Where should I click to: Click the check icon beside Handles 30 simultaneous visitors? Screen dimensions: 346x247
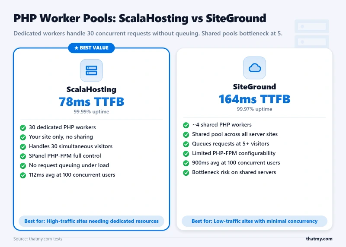coord(23,146)
